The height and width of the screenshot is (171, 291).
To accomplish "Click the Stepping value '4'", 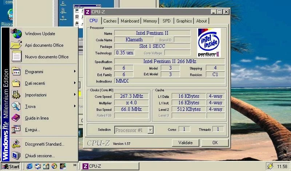I will (215, 68).
